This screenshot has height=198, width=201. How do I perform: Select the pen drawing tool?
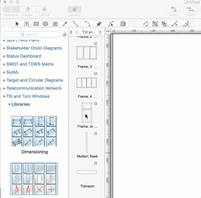[99, 24]
